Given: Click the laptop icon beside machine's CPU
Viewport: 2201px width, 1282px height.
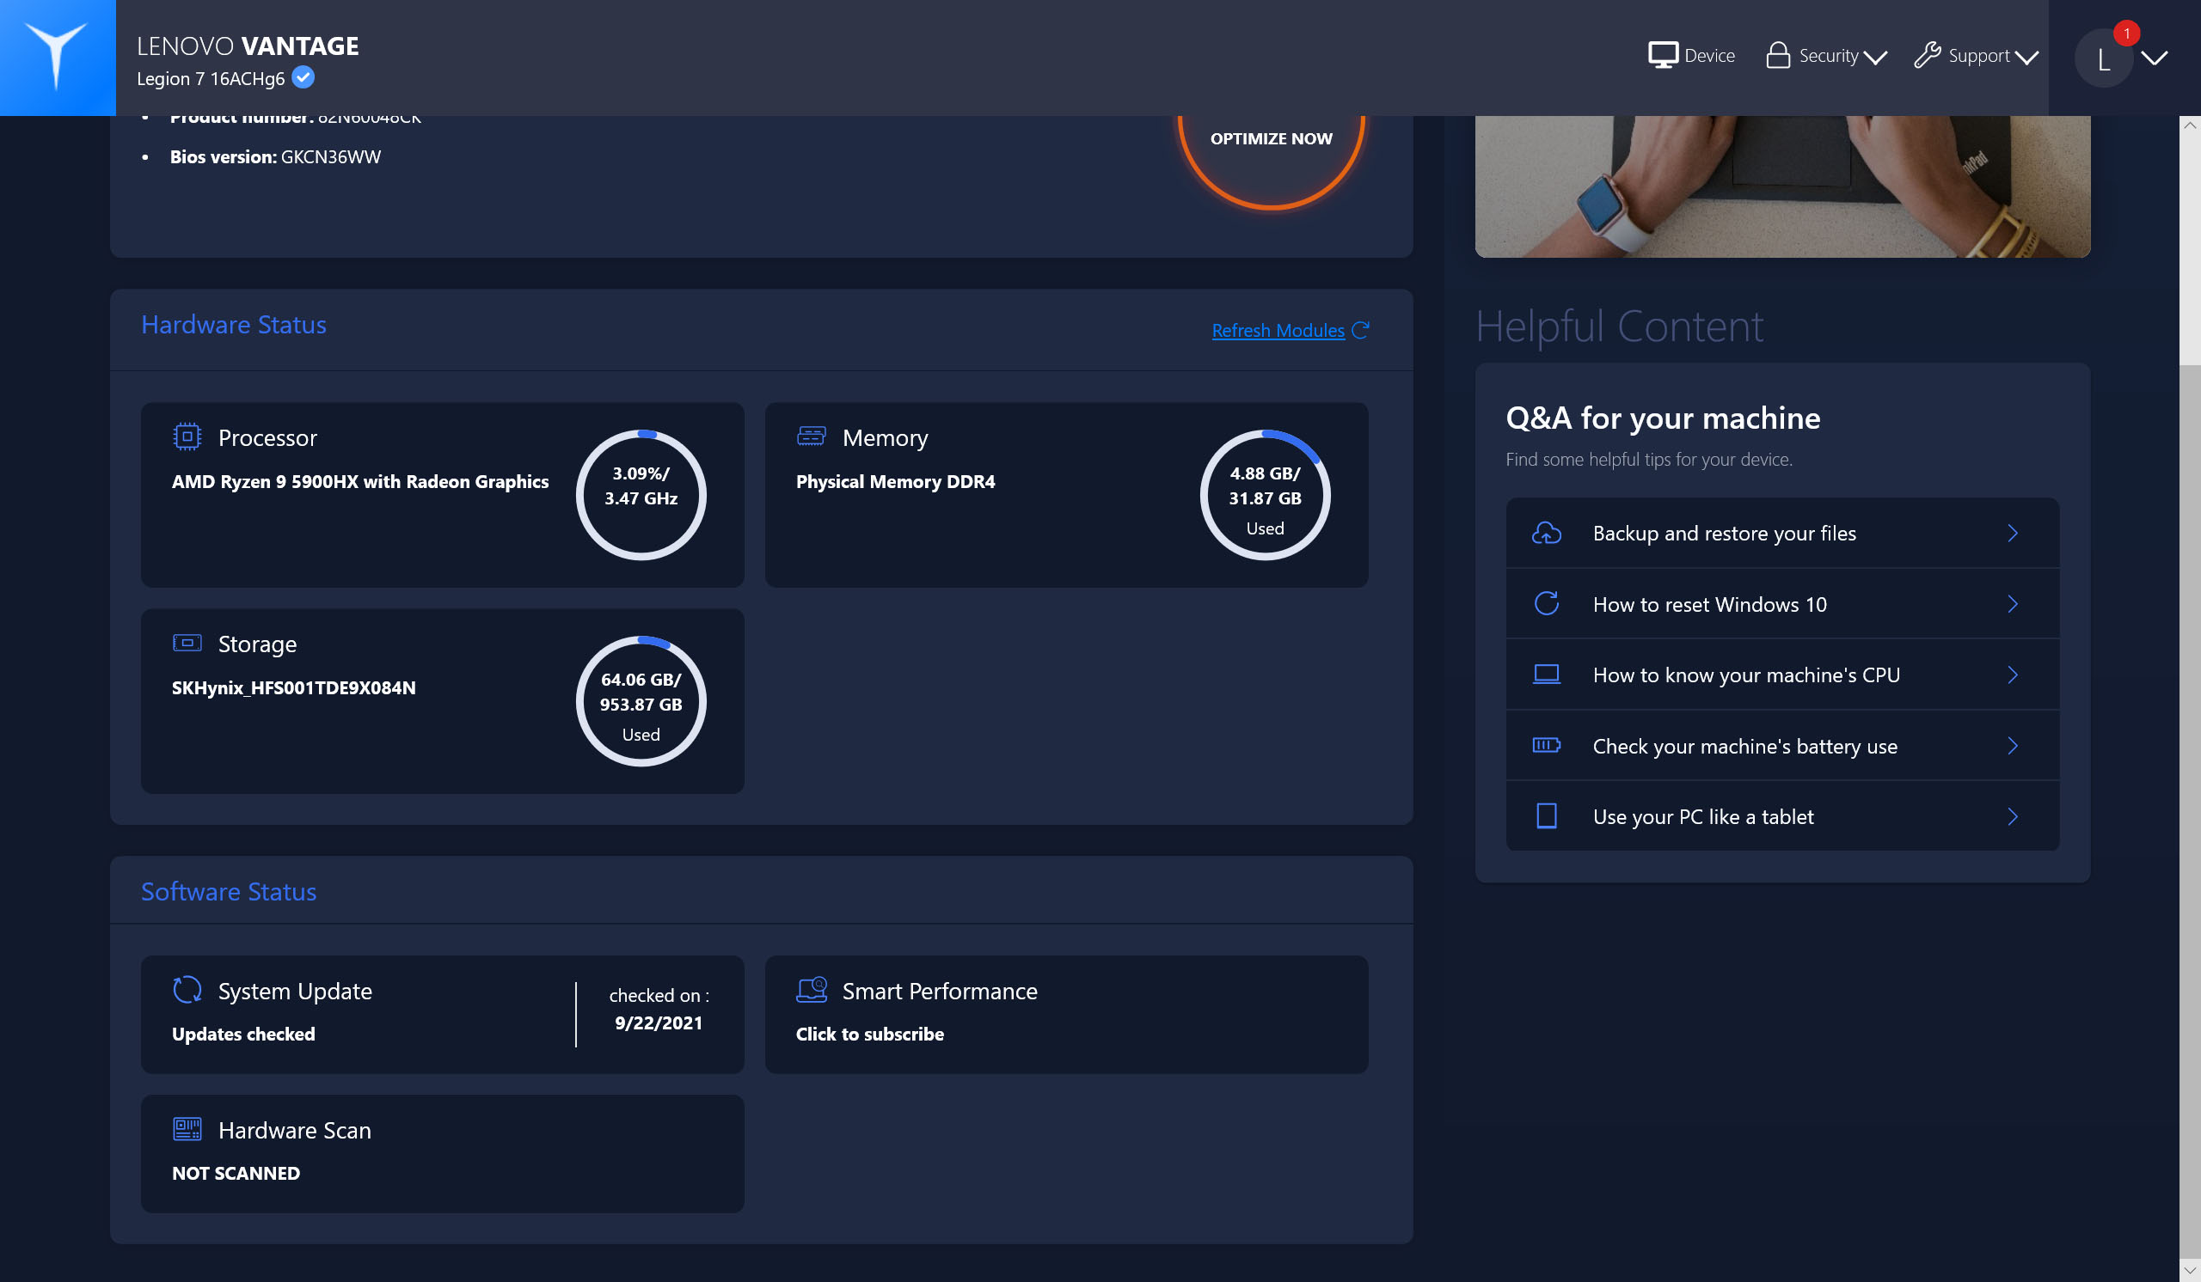Looking at the screenshot, I should click(1547, 675).
